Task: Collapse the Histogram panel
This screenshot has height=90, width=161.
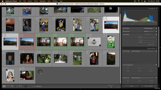Action: (x=156, y=8)
